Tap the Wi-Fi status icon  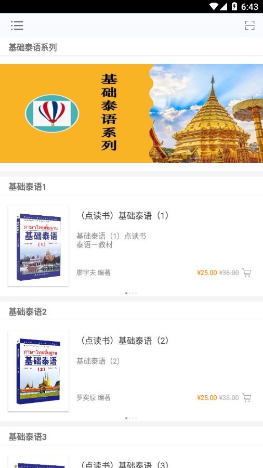(214, 6)
